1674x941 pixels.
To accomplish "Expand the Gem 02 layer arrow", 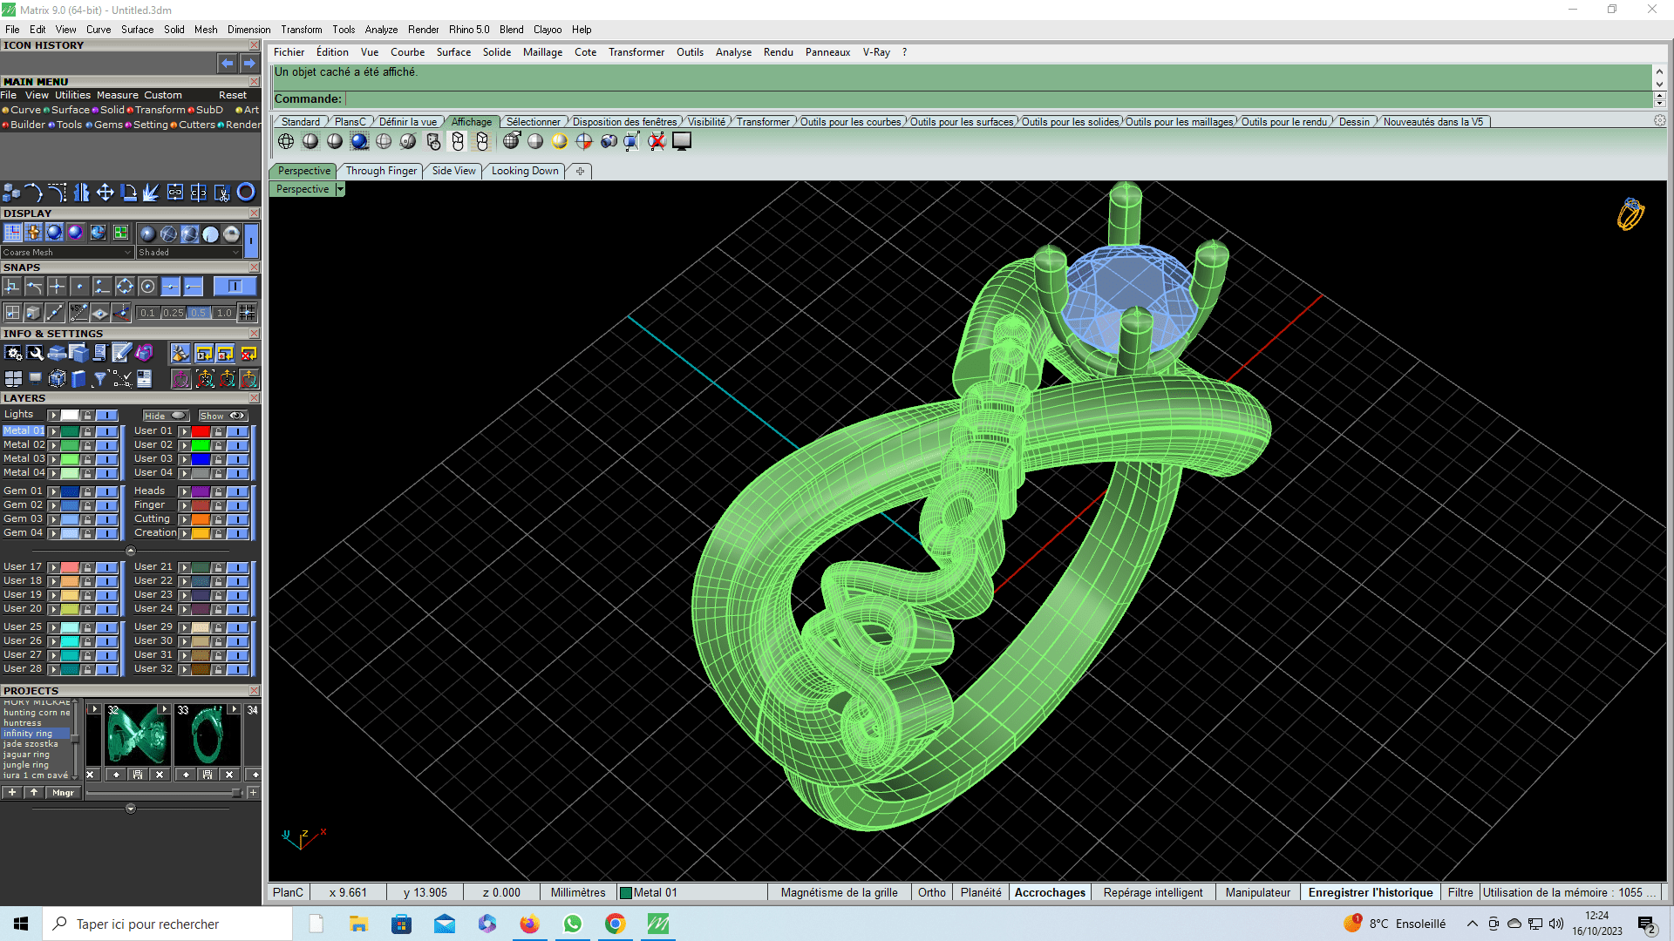I will (x=53, y=505).
